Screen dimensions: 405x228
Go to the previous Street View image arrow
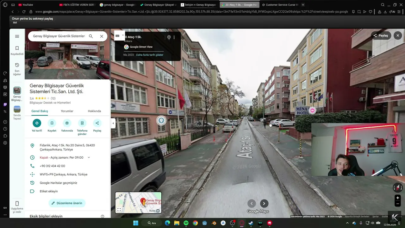coord(252,204)
